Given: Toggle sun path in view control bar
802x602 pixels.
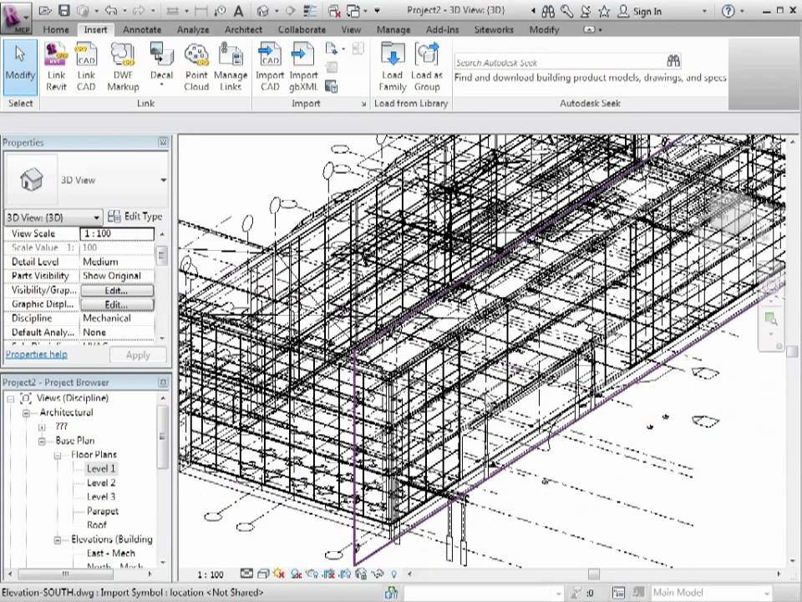Looking at the screenshot, I should click(279, 574).
